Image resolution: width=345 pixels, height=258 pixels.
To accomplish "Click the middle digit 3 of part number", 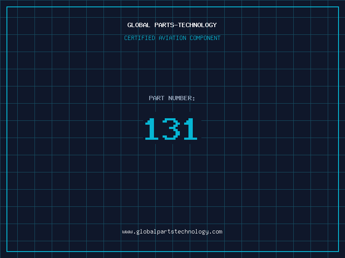I will 171,129.
